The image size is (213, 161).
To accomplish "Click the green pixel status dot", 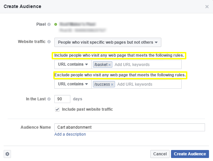I will pyautogui.click(x=56, y=24).
